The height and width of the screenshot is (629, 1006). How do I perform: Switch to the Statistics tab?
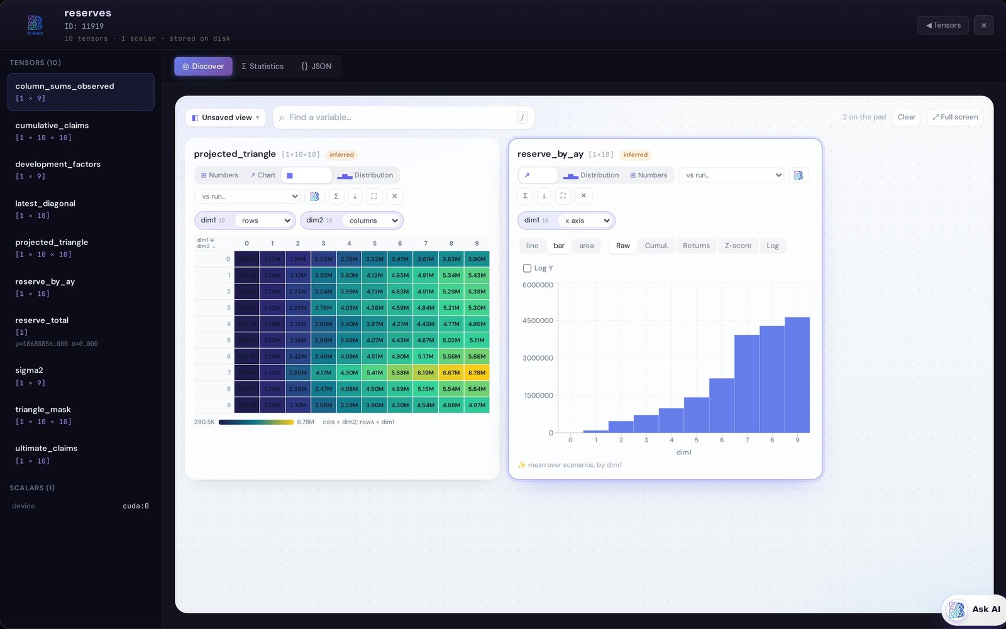pyautogui.click(x=262, y=66)
